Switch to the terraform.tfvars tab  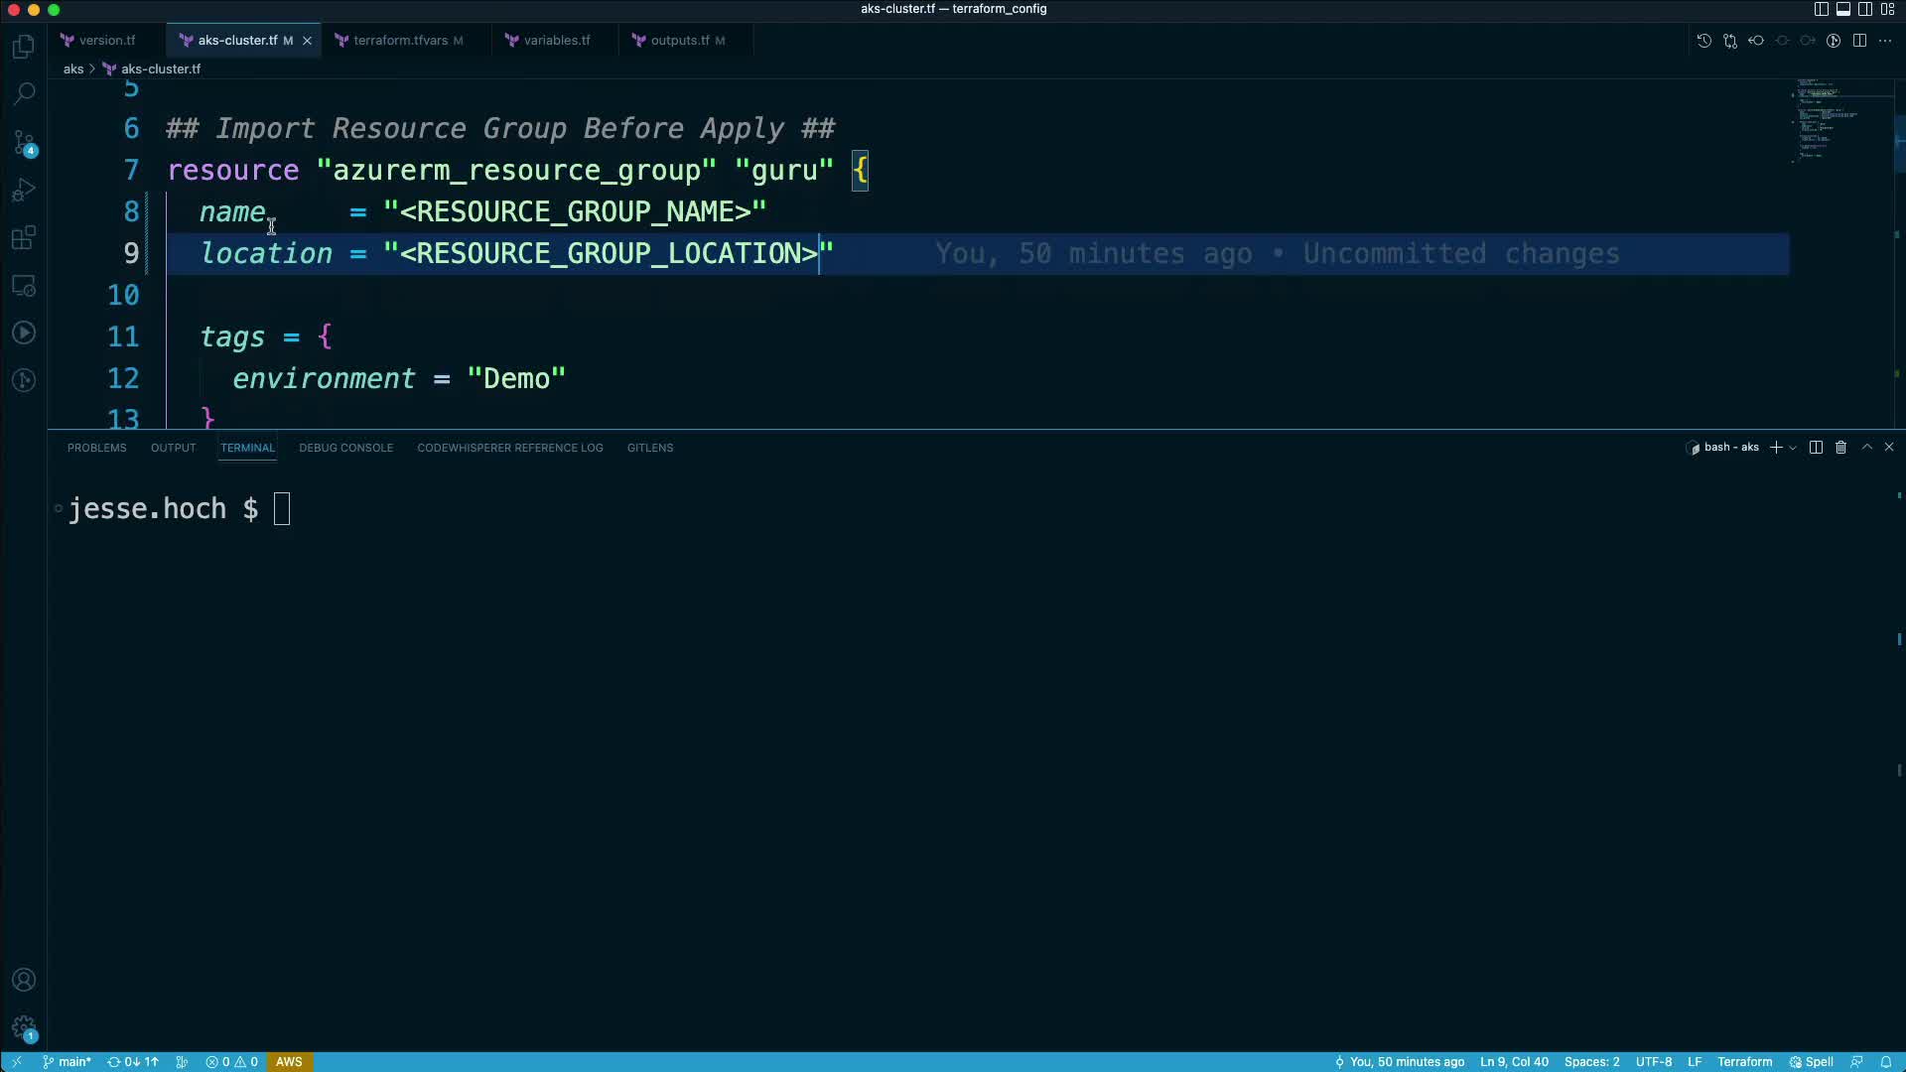point(400,41)
